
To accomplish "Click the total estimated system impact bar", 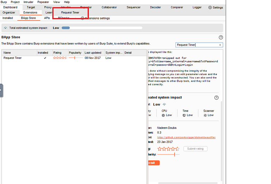I will coord(102,28).
